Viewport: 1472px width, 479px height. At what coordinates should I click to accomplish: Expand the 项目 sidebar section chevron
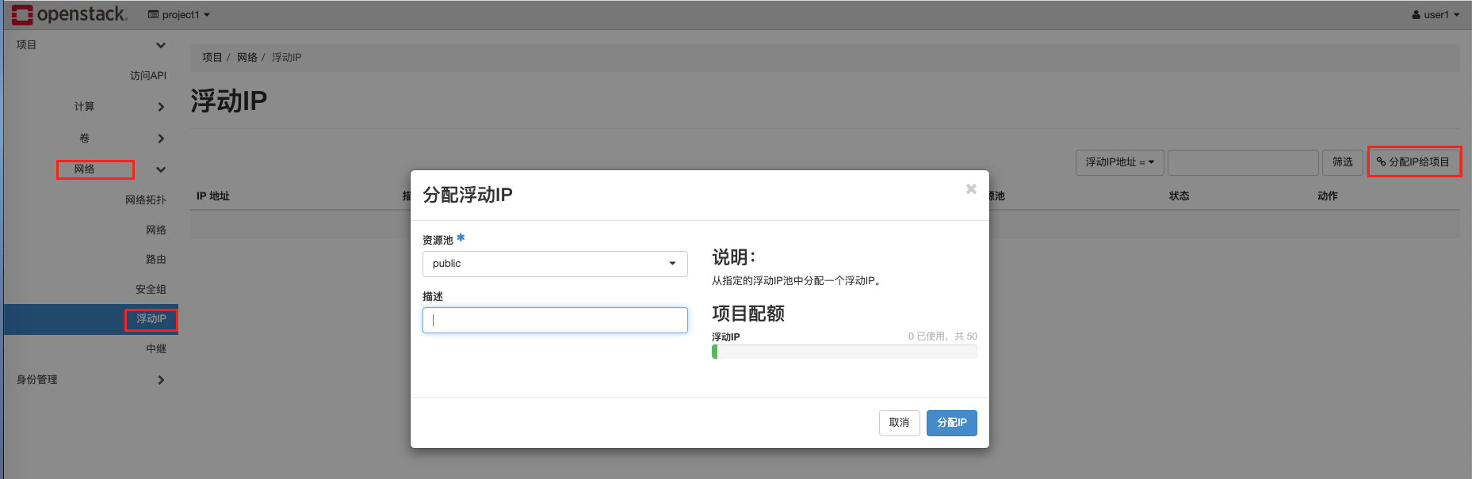161,45
